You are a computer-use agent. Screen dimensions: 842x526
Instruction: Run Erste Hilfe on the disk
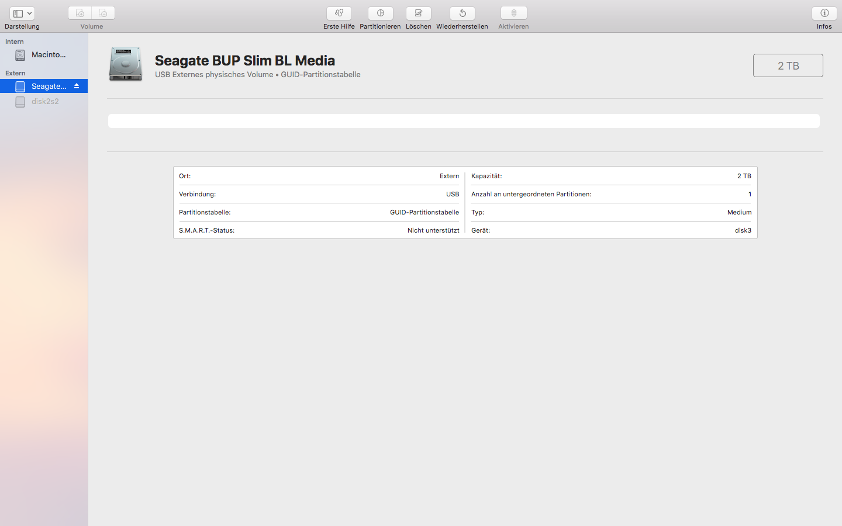pyautogui.click(x=339, y=13)
